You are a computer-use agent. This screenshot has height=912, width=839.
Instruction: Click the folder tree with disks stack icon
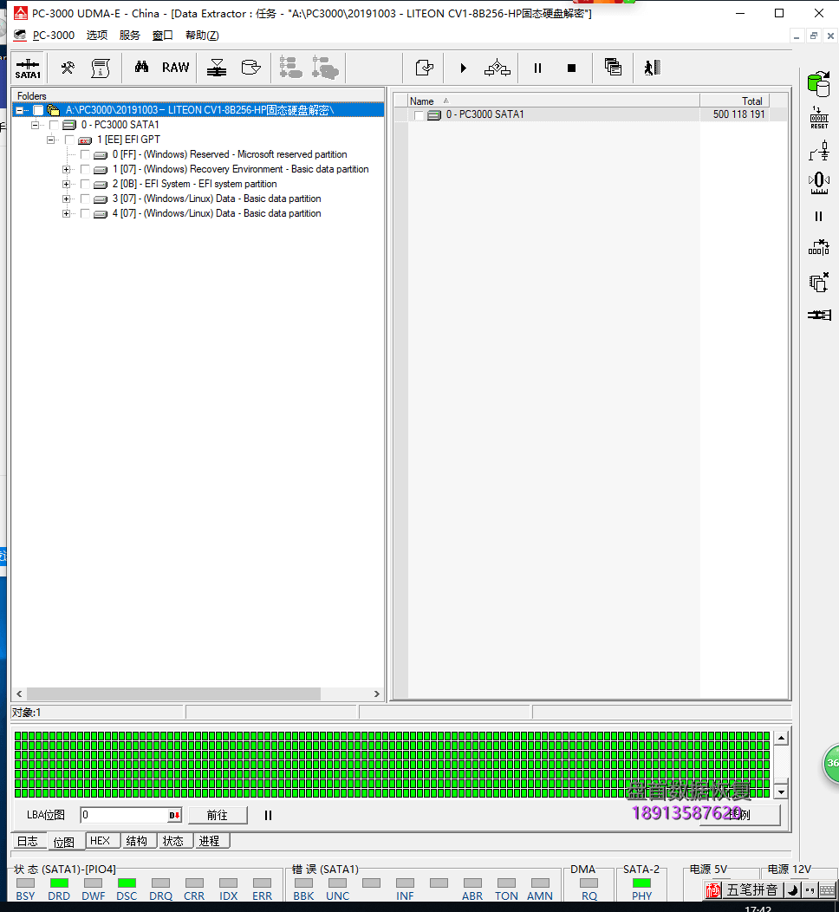click(x=325, y=68)
